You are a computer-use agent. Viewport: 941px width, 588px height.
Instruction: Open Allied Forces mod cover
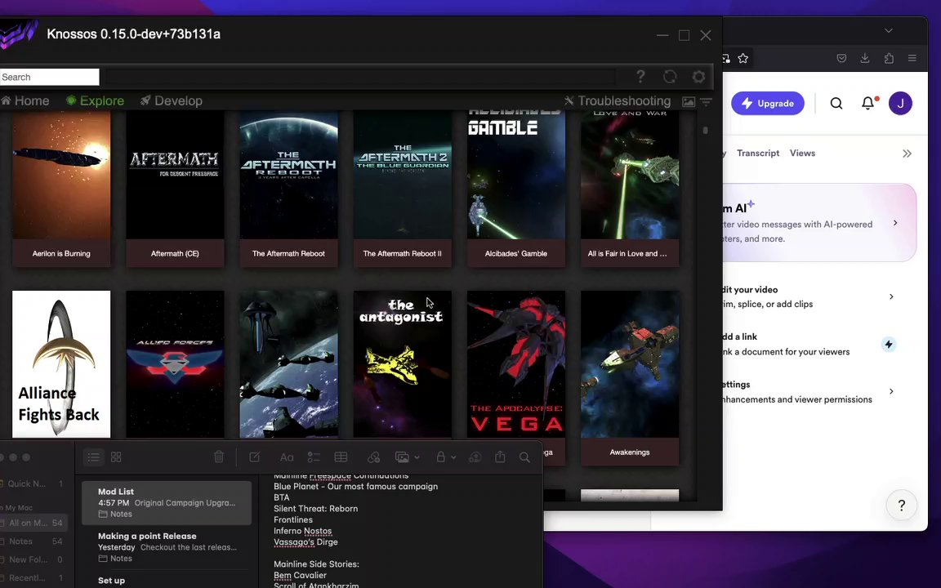pyautogui.click(x=175, y=364)
